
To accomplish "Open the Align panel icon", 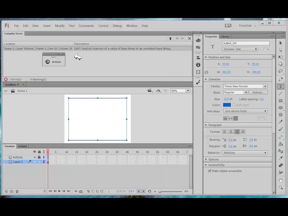I will click(198, 58).
